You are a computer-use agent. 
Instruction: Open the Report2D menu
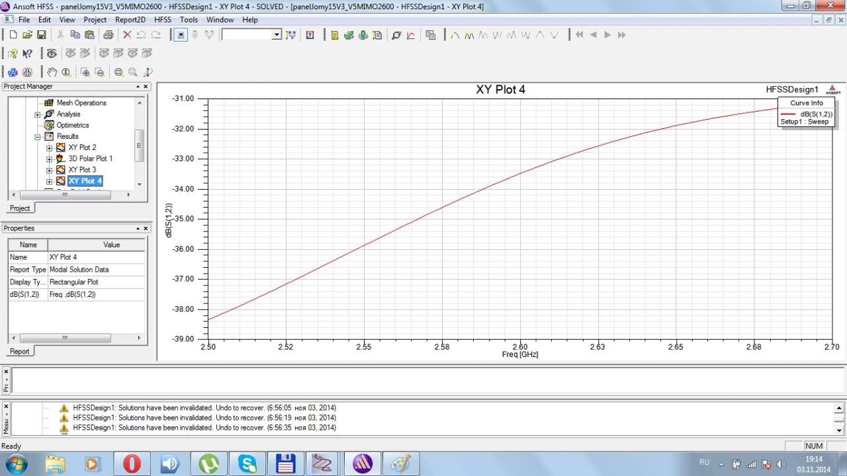point(130,20)
